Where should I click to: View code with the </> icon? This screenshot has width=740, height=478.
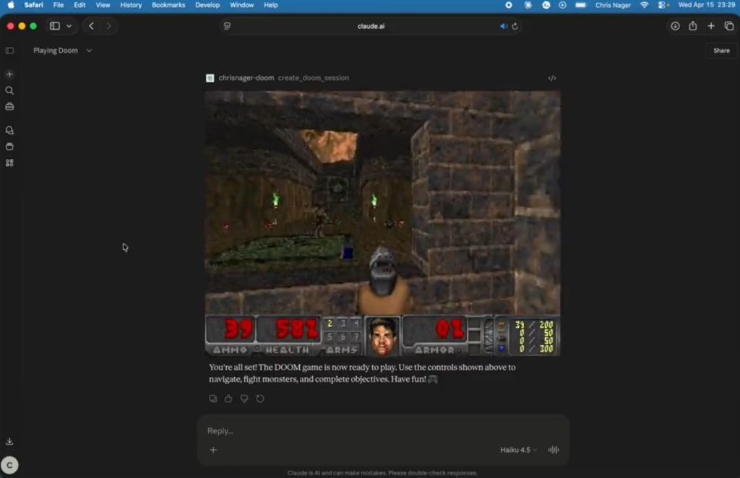pos(551,78)
